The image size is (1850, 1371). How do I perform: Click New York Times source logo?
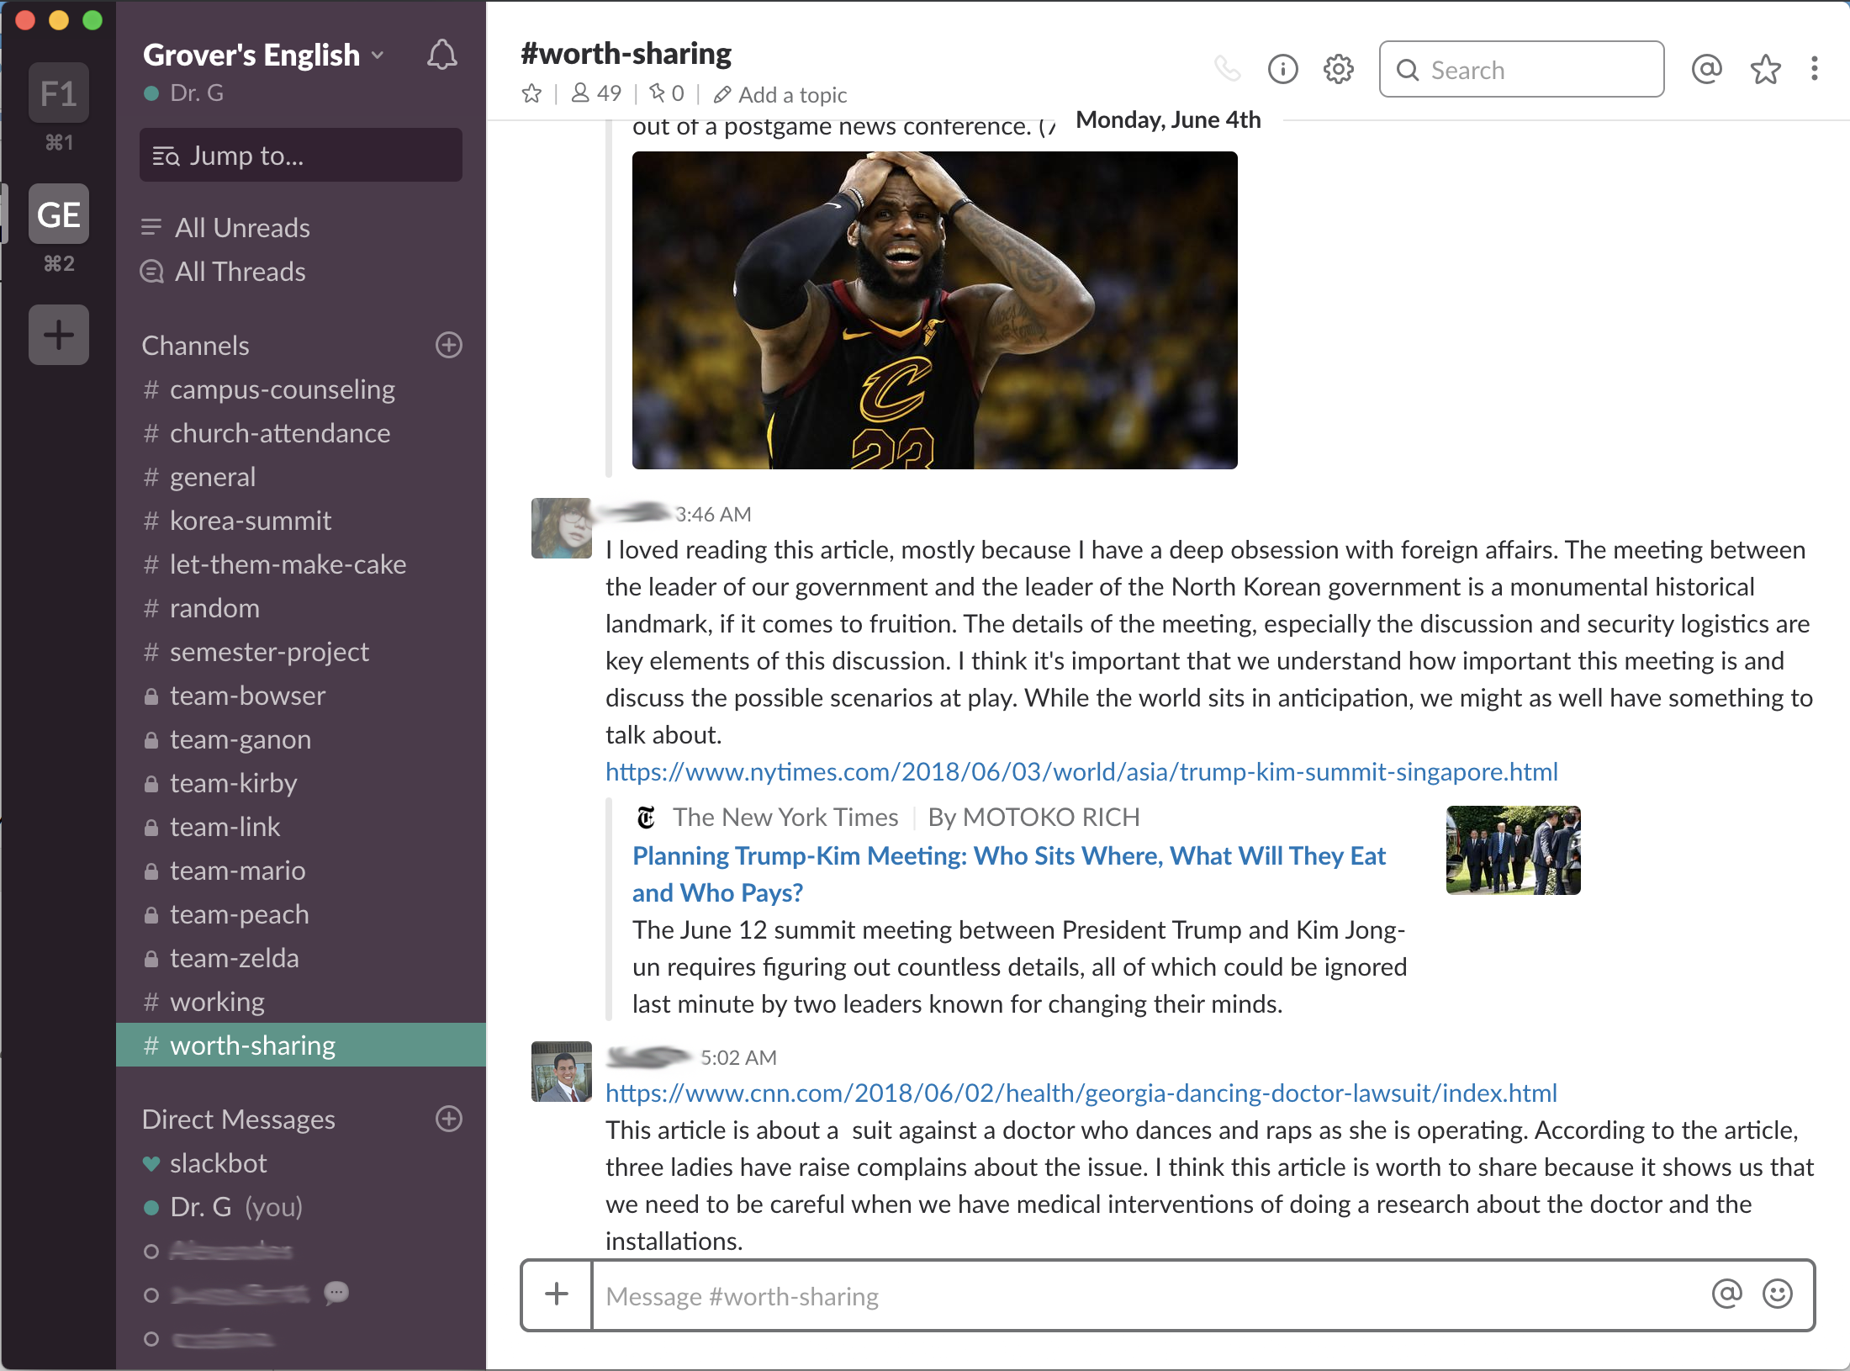click(646, 817)
